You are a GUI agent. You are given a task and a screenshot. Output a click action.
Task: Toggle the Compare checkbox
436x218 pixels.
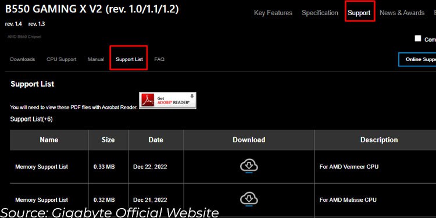(x=417, y=38)
